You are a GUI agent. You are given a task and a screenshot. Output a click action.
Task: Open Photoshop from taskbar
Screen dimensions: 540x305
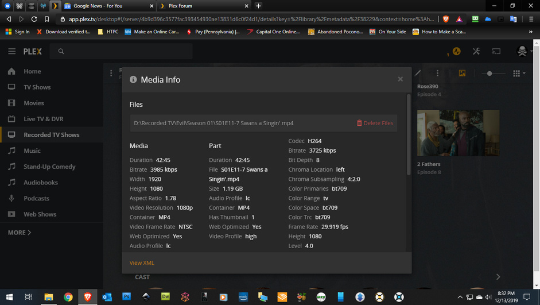(126, 297)
